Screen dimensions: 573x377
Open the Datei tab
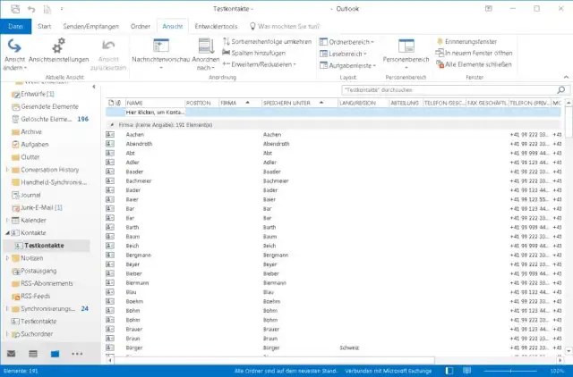pos(14,27)
